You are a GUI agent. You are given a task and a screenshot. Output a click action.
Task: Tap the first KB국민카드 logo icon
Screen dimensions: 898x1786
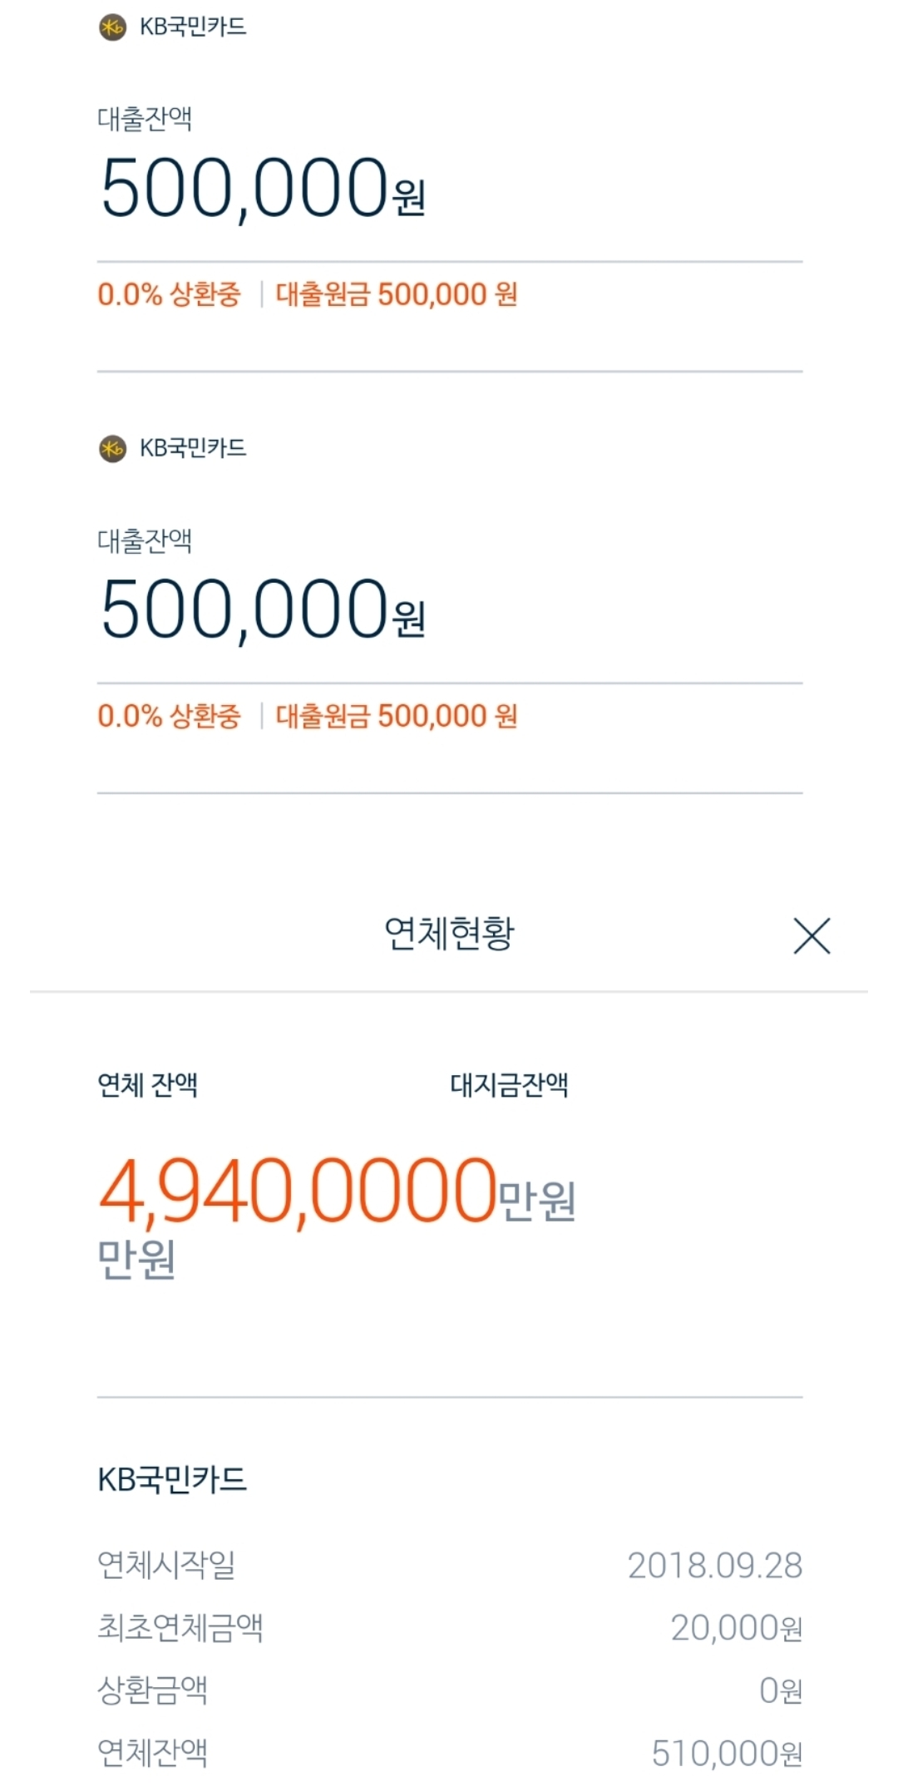pyautogui.click(x=112, y=27)
